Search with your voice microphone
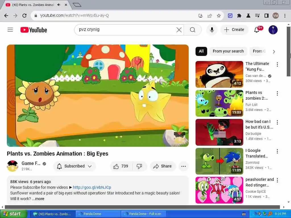This screenshot has width=291, height=218. click(212, 30)
